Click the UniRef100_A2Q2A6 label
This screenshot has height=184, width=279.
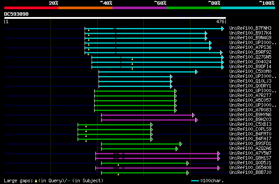pyautogui.click(x=250, y=149)
